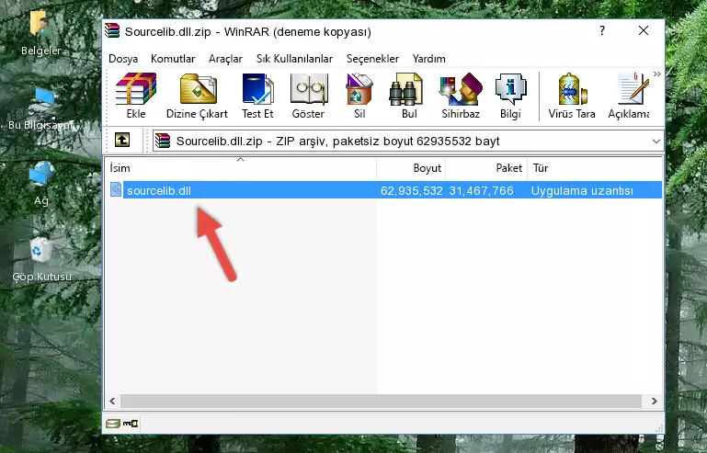Open the Sık Kullanılanlar menu
This screenshot has height=453, width=707.
click(294, 59)
